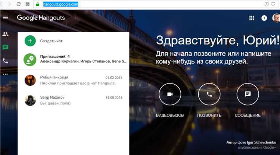
Task: Open the browser tab grid speed dial icon
Action: coord(28,4)
